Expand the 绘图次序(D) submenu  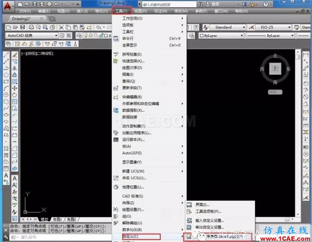coord(149,68)
